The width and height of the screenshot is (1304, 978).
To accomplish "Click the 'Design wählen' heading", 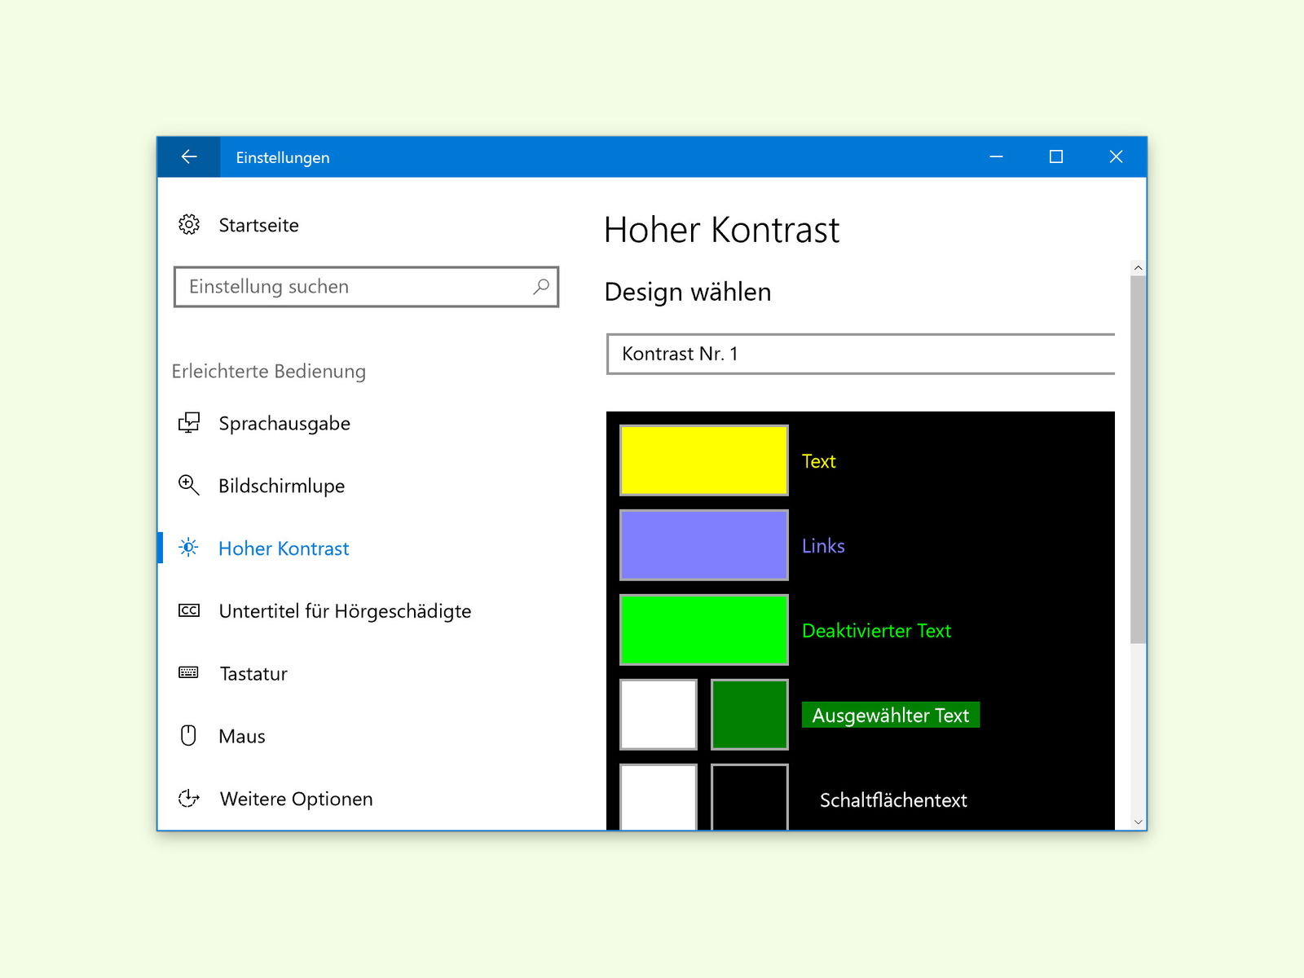I will click(x=688, y=292).
